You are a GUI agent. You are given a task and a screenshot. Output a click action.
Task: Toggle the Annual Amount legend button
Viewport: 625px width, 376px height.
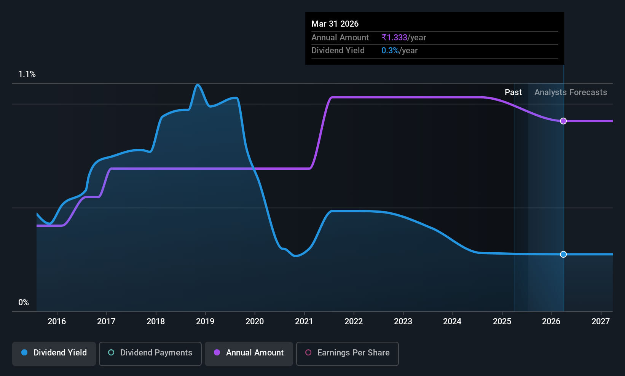click(249, 354)
